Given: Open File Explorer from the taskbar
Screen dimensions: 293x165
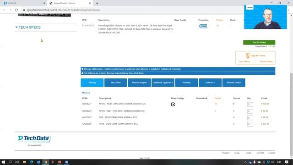Looking at the screenshot, I should click(24, 162).
